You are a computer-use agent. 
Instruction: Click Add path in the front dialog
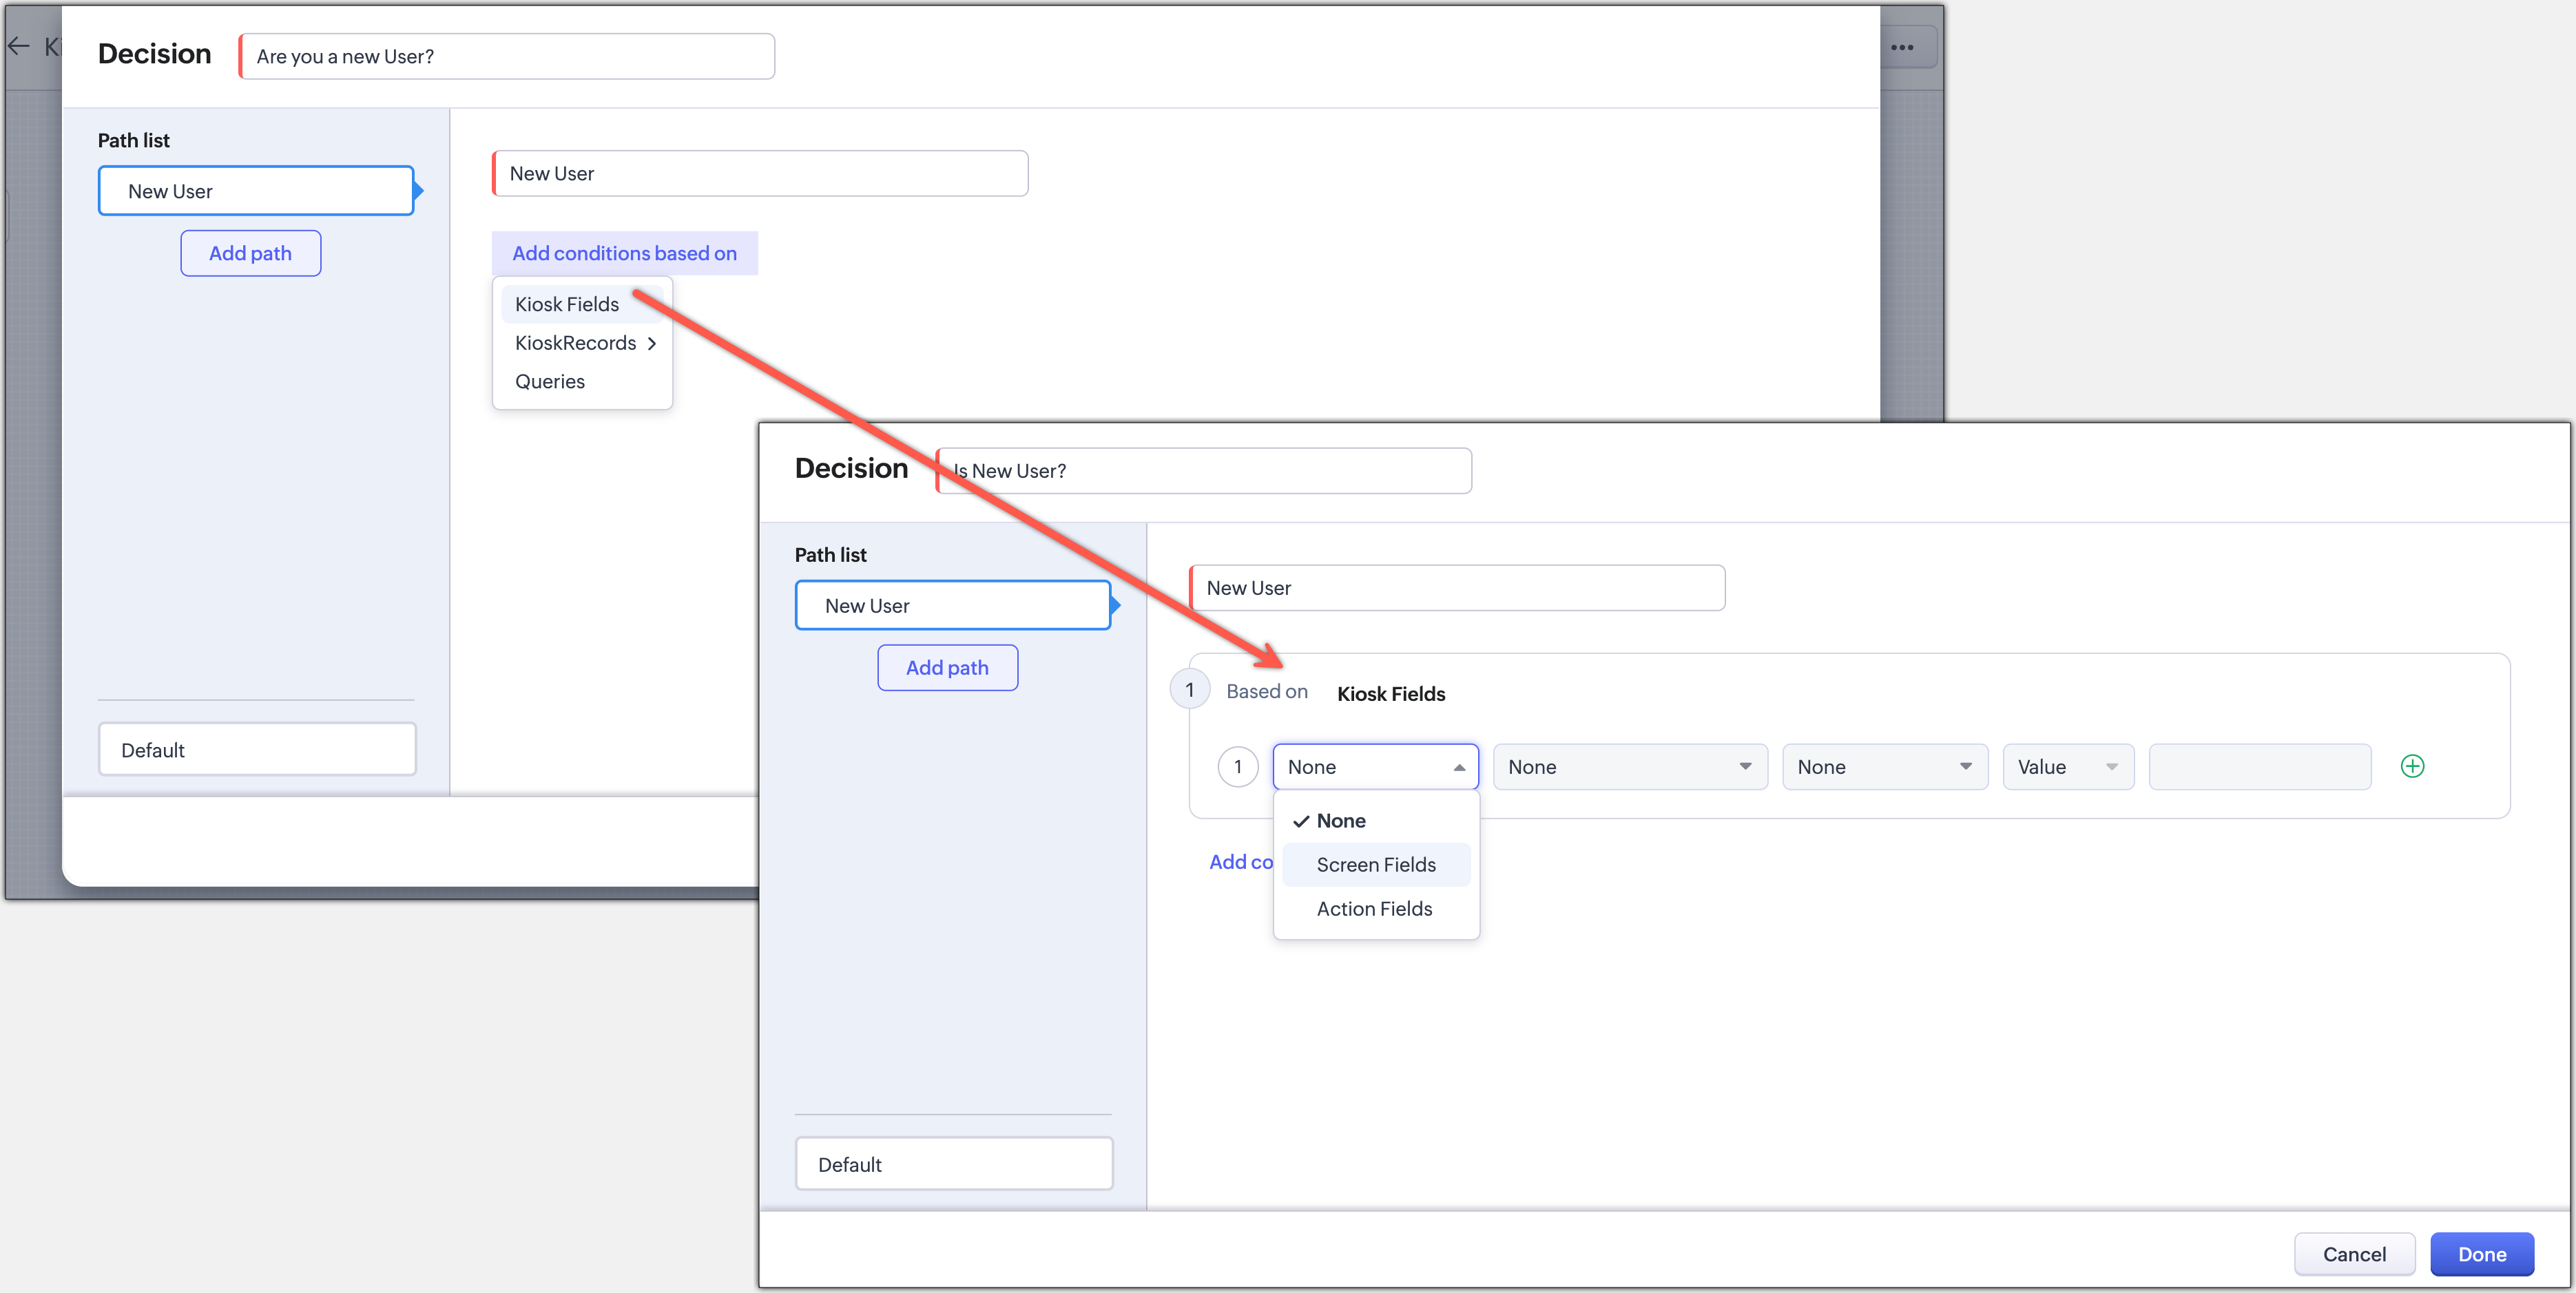[946, 667]
